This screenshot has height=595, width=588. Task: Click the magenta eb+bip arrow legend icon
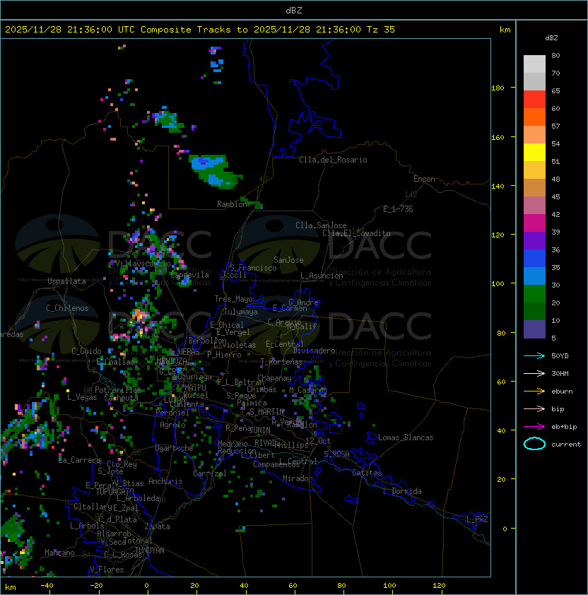534,427
